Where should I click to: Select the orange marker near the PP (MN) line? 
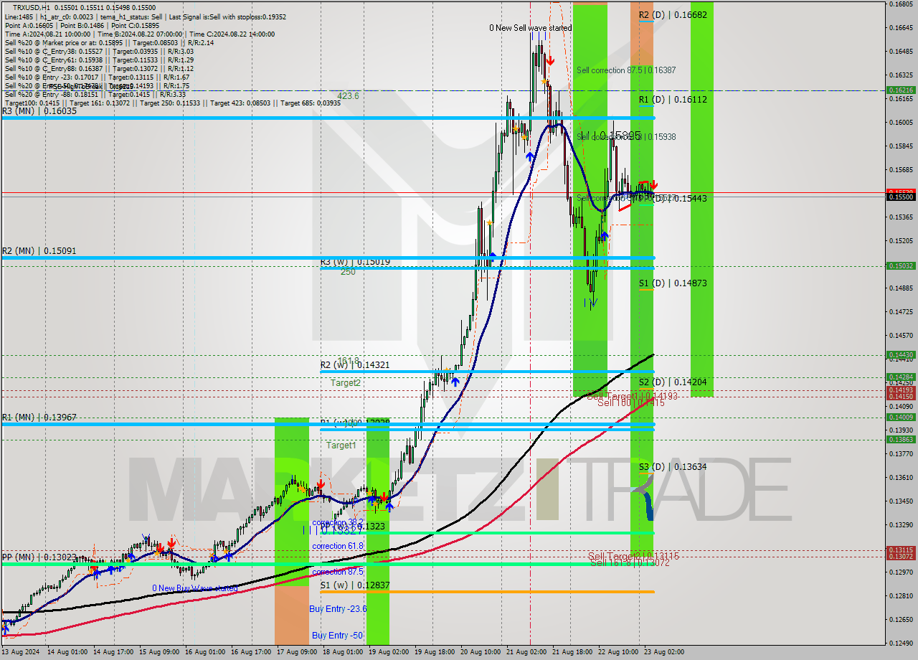pyautogui.click(x=90, y=571)
